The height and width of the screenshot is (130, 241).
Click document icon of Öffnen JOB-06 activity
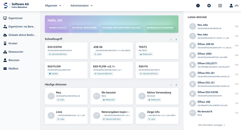coord(193,46)
